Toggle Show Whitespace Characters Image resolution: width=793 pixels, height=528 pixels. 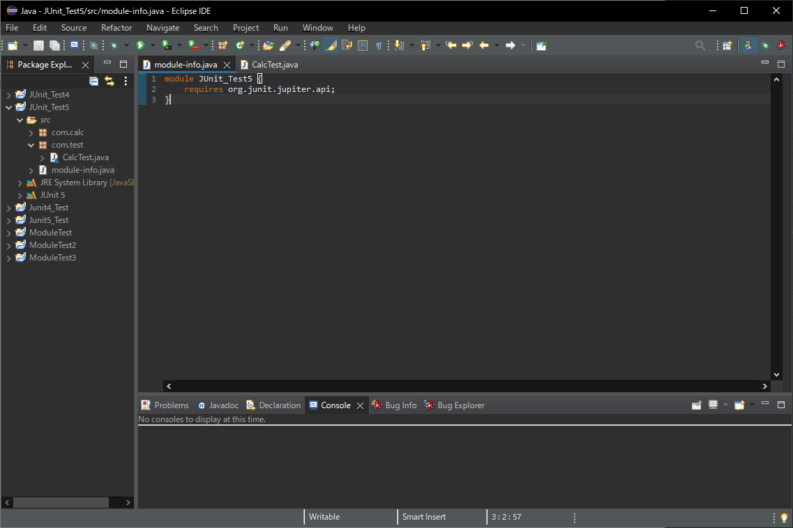(379, 45)
